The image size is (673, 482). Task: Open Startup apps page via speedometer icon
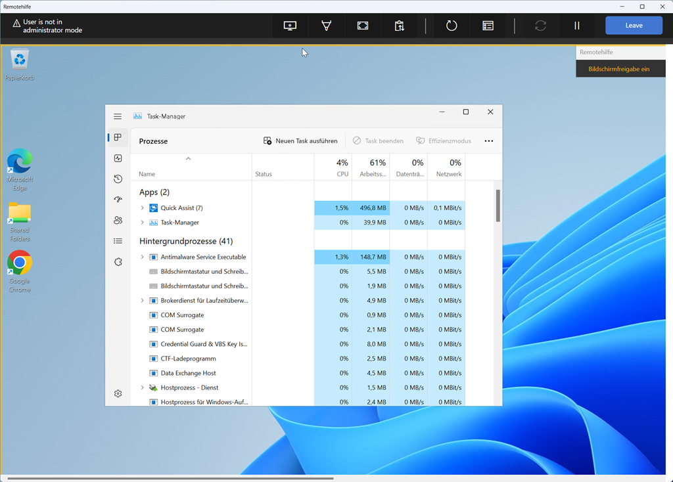click(118, 200)
